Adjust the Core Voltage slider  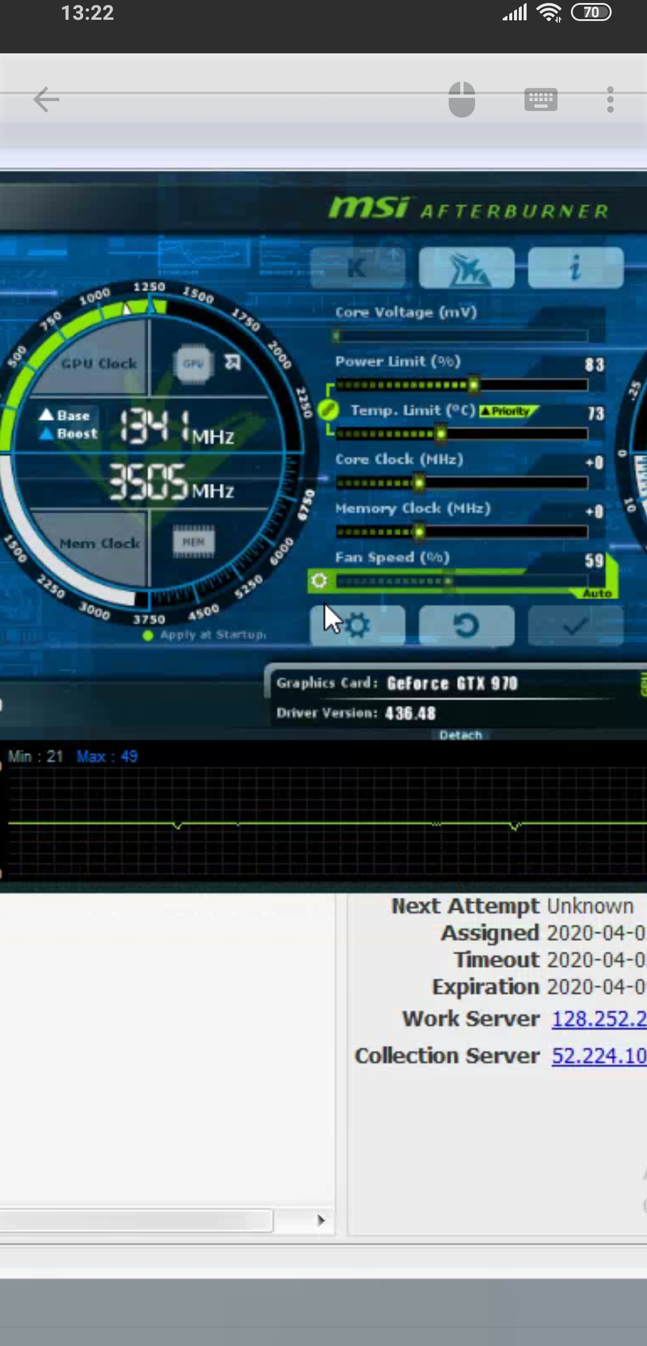point(461,336)
